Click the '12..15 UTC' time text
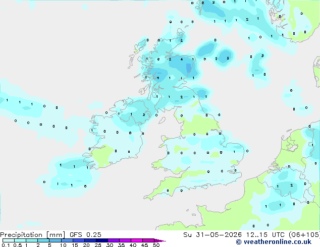 coord(265,235)
